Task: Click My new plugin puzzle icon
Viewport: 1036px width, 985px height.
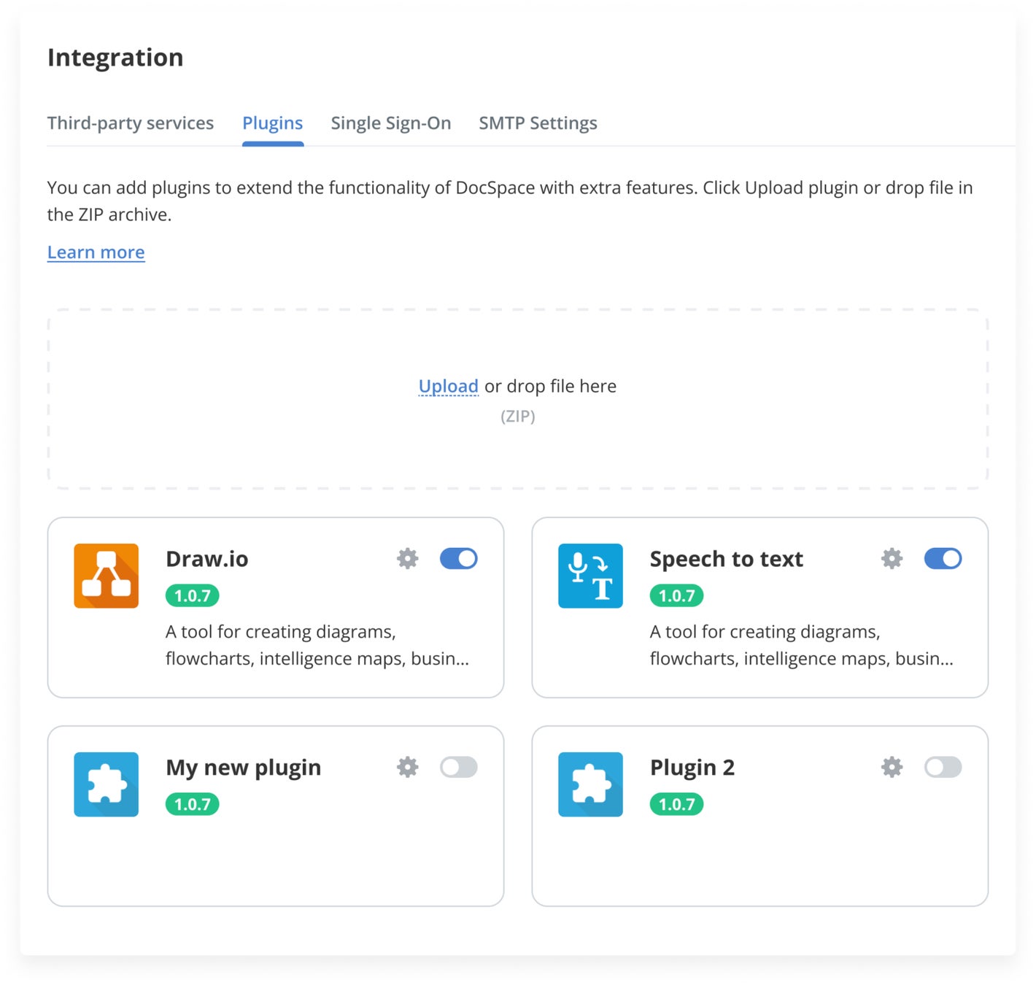Action: 107,784
